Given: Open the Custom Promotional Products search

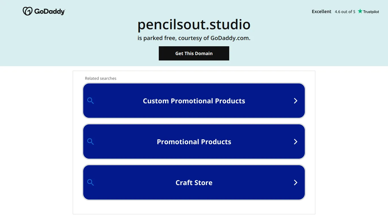Looking at the screenshot, I should pos(194,101).
